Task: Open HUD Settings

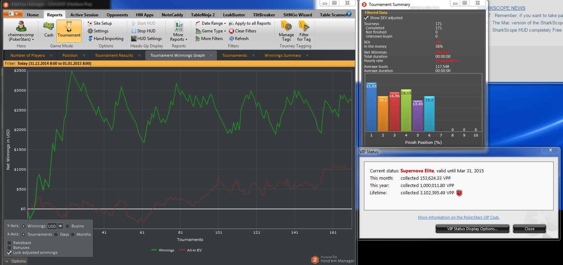Action: point(146,39)
